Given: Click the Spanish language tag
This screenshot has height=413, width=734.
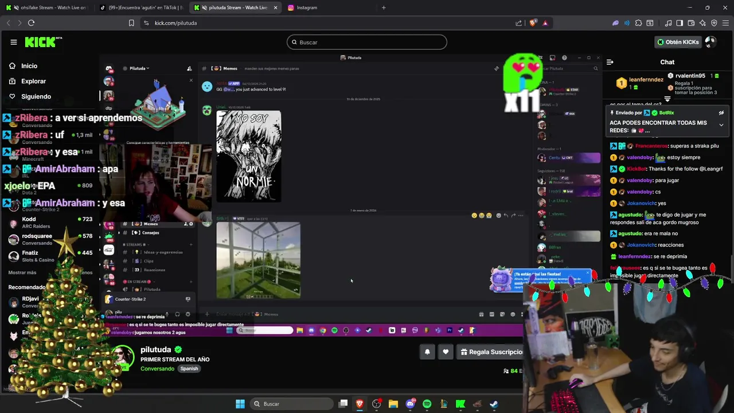Looking at the screenshot, I should (189, 369).
